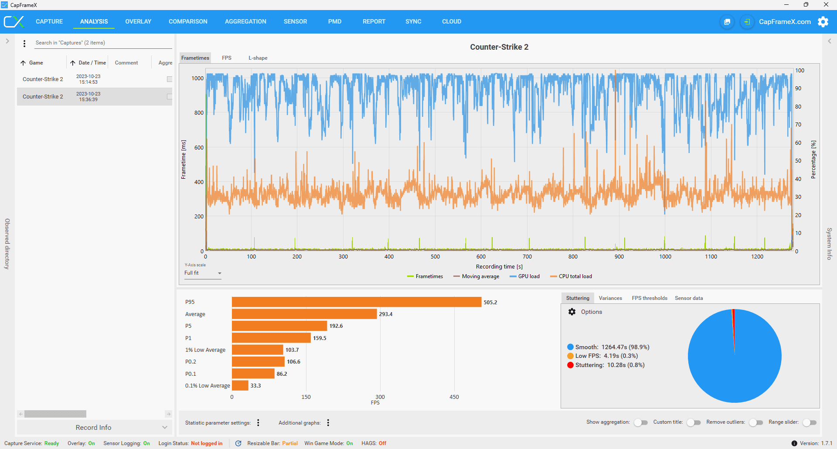Click the stuttering pie chart
The width and height of the screenshot is (837, 449).
pos(735,356)
